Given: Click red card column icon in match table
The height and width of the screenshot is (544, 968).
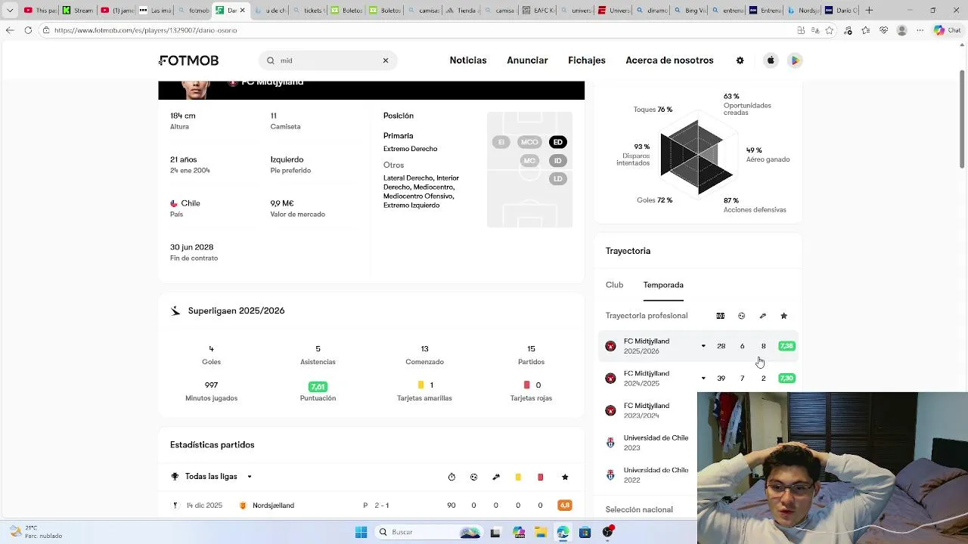Looking at the screenshot, I should coord(540,477).
